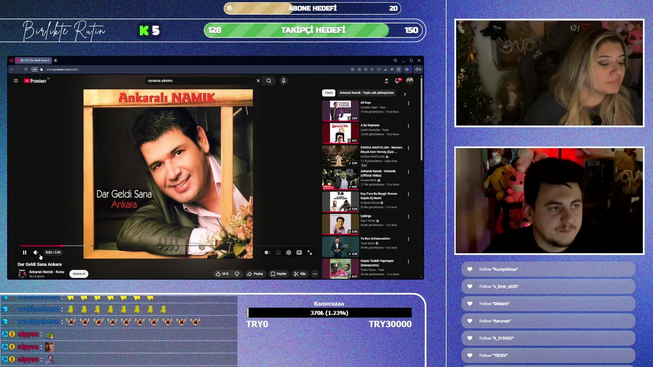Click the Follow "Aerunox" alert entry

tap(548, 321)
